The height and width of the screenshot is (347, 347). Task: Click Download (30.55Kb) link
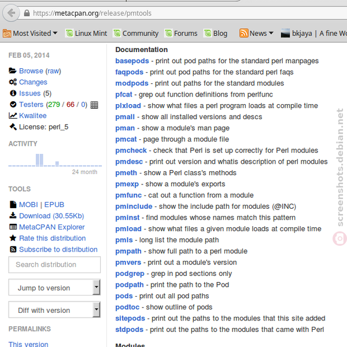[x=51, y=216]
